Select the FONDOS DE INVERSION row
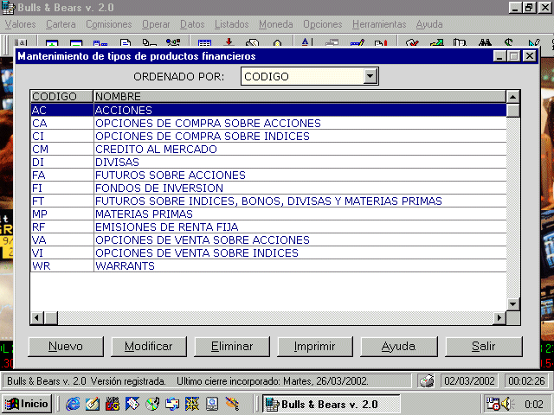 click(268, 188)
